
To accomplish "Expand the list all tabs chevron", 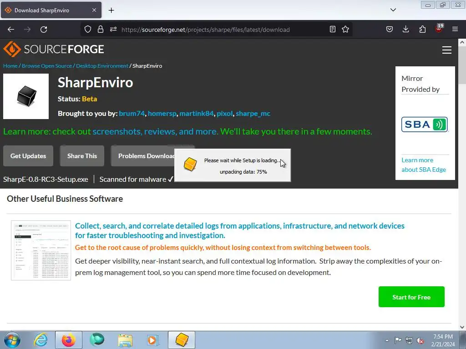I will [393, 10].
